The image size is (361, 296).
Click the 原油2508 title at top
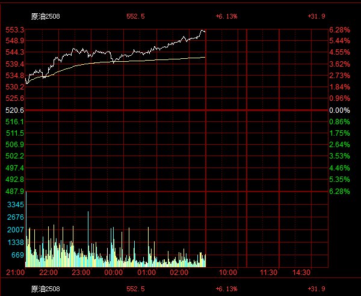click(45, 16)
